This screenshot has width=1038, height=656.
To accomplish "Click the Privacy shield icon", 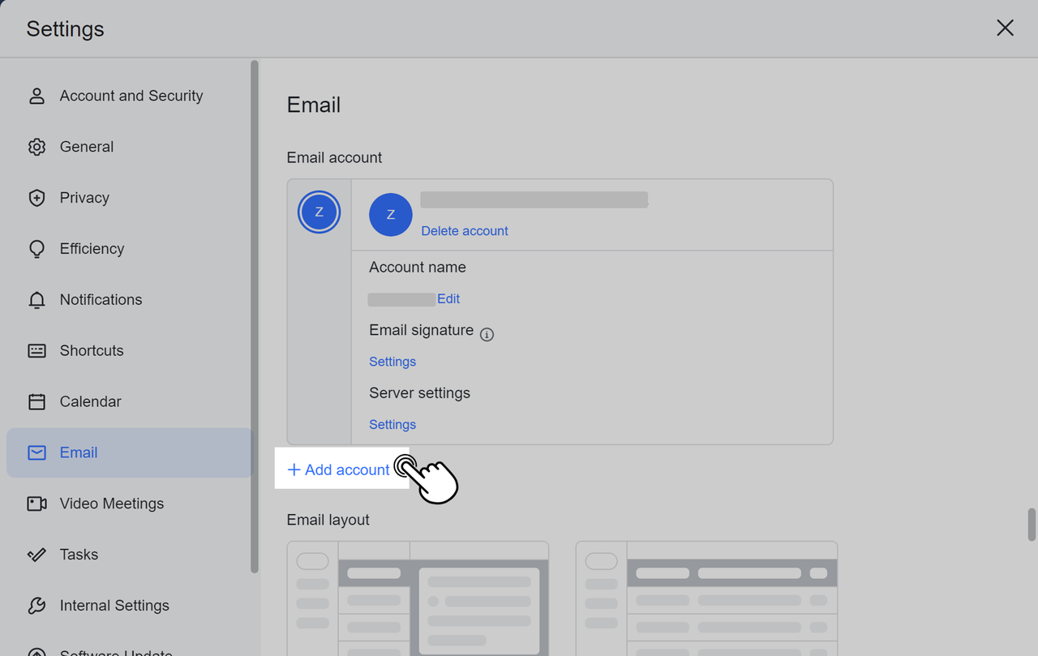I will point(36,198).
